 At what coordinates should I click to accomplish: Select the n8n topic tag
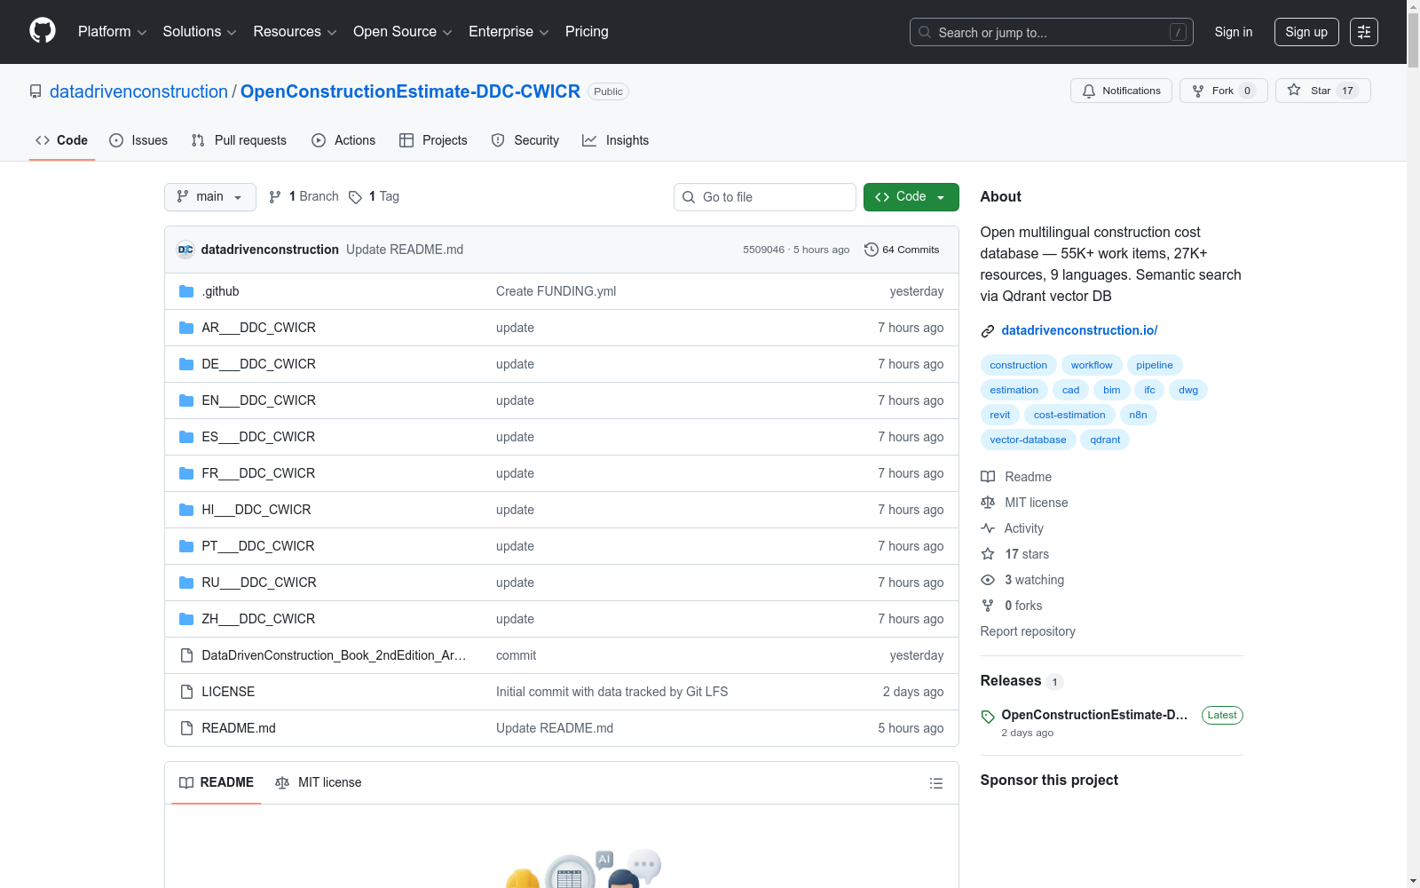coord(1138,415)
